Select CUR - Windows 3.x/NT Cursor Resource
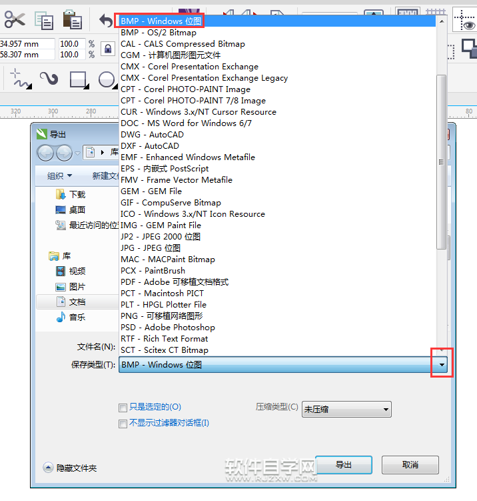This screenshot has height=501, width=477. (x=277, y=112)
